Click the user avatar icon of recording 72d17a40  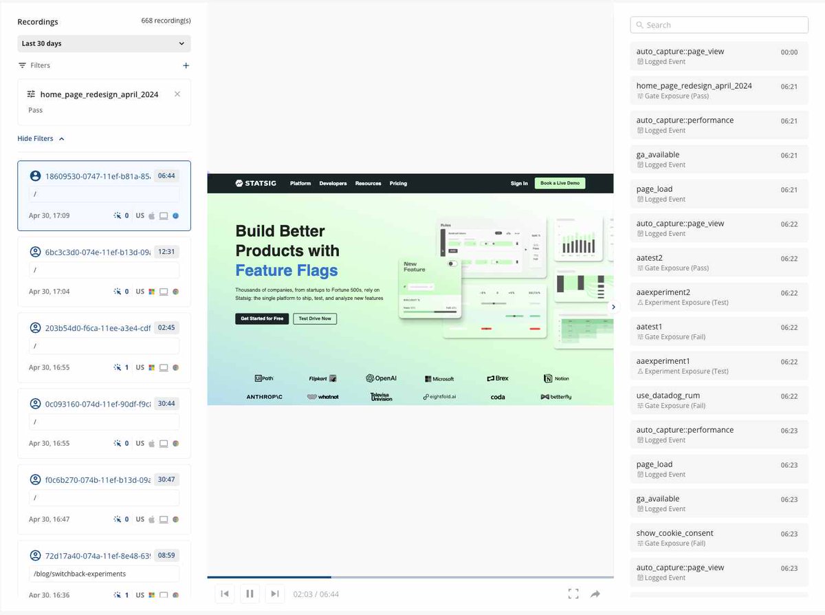tap(35, 554)
